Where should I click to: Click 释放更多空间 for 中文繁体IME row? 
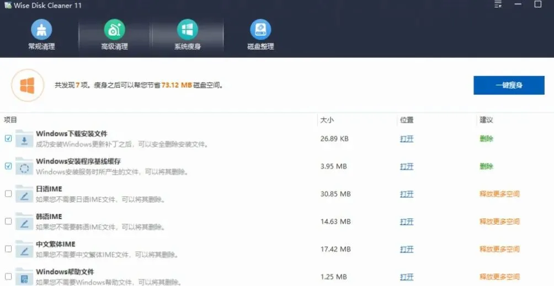(x=499, y=249)
